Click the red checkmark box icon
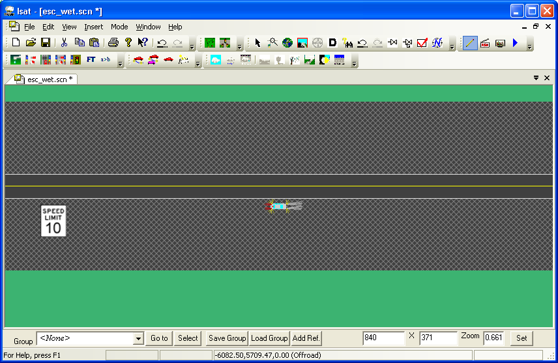This screenshot has height=363, width=558. (422, 43)
